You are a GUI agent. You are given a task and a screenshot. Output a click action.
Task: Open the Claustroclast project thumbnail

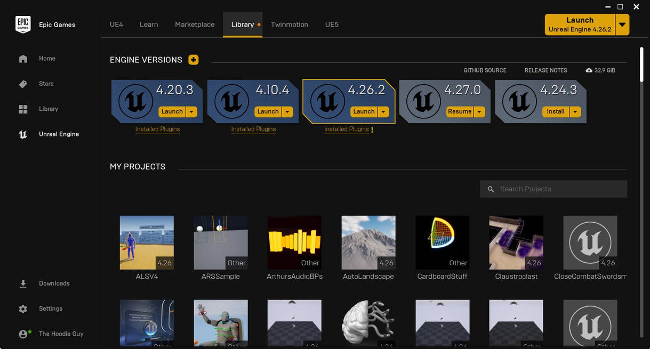(516, 242)
